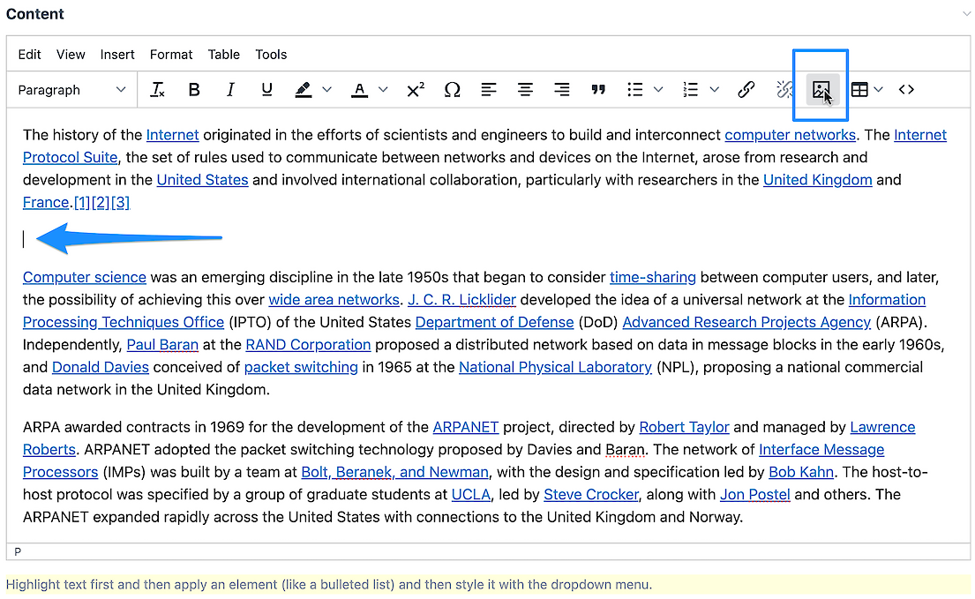Click the Clear formatting icon
This screenshot has width=975, height=599.
(158, 90)
